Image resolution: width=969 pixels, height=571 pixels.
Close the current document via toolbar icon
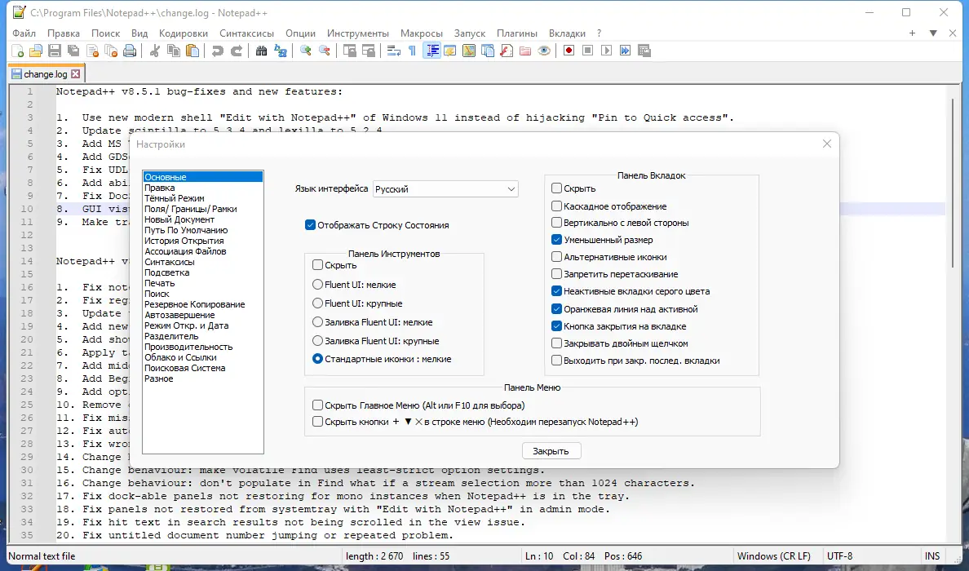point(93,51)
